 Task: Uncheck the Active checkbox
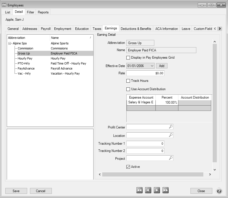[128, 167]
